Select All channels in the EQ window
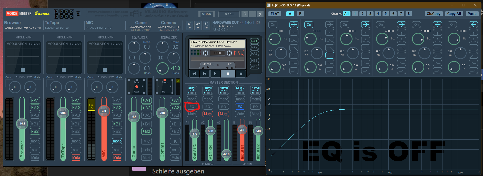The width and height of the screenshot is (483, 176). (346, 14)
